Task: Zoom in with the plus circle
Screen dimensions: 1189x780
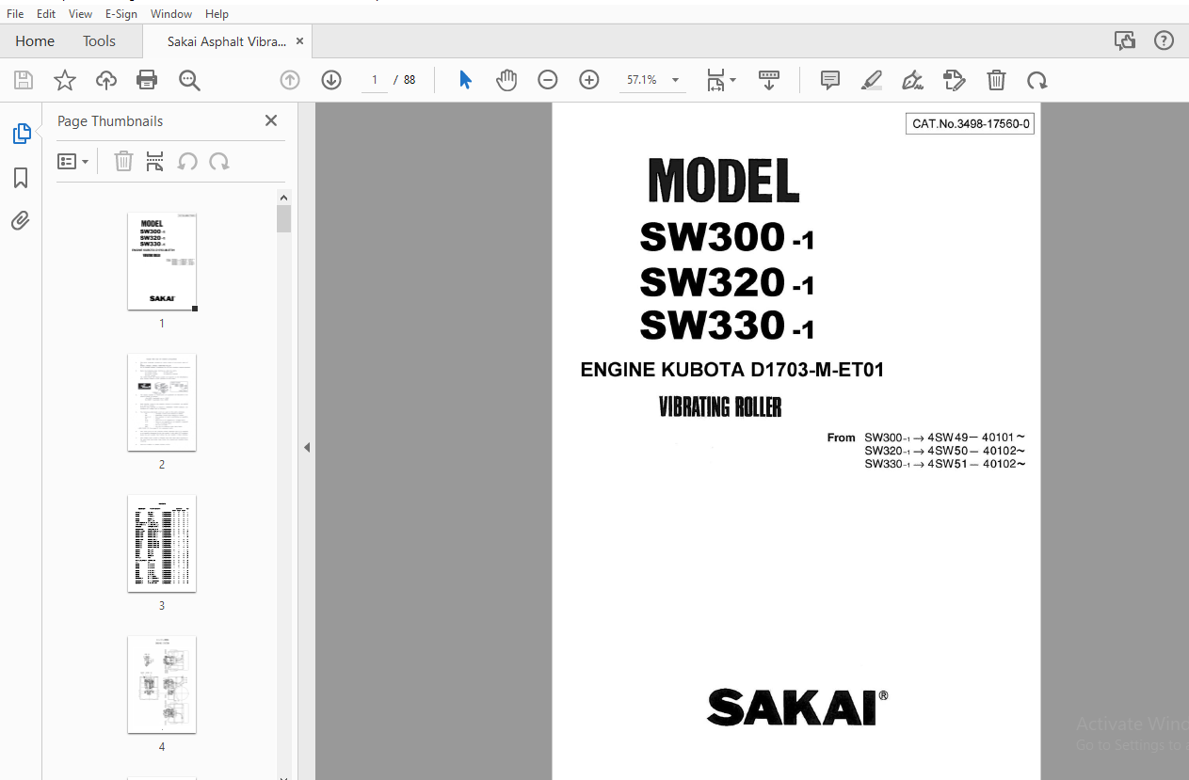Action: point(589,80)
